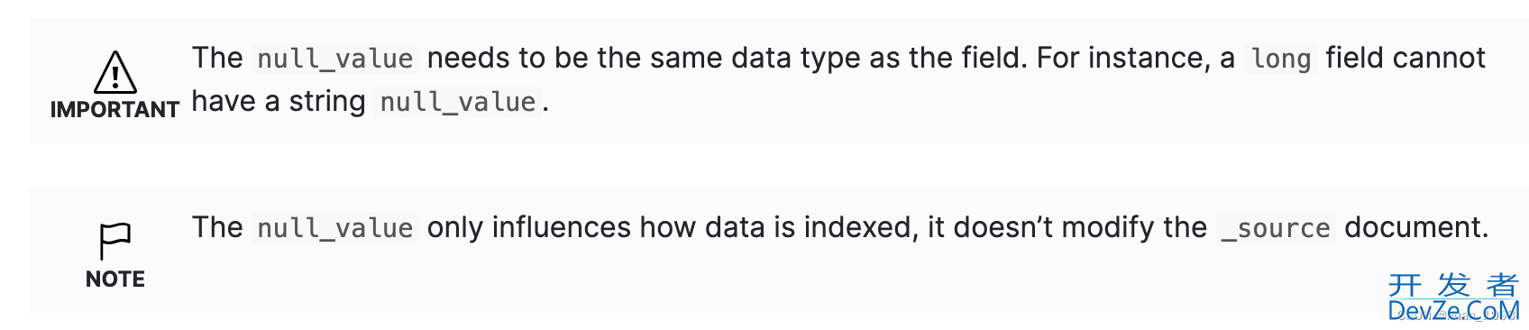1529x330 pixels.
Task: Click the word 'The' starting the Important text
Action: (217, 58)
